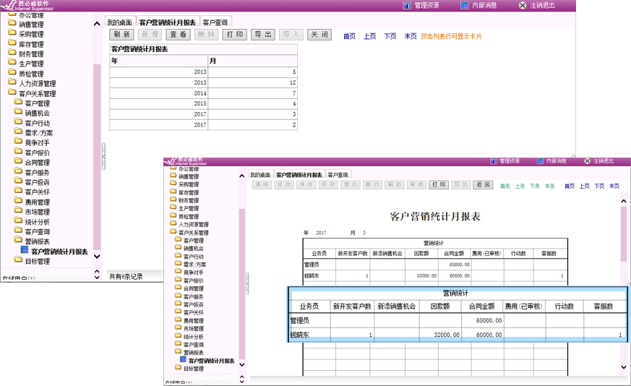Click the 查看 button in the back window

(178, 35)
